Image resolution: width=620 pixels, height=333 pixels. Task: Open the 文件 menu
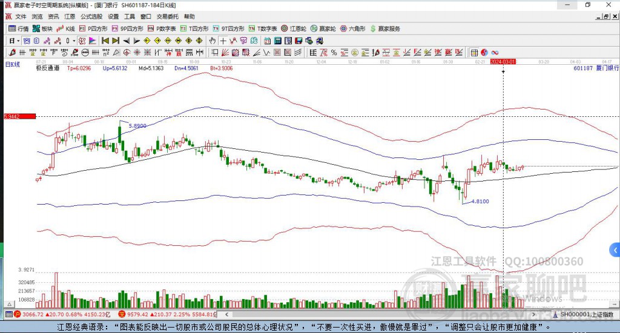click(x=21, y=16)
